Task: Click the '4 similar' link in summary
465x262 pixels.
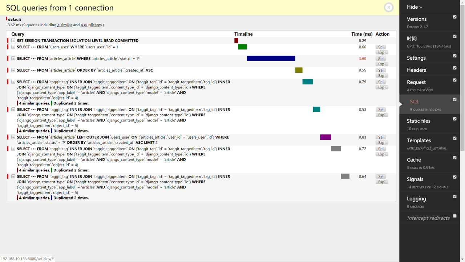Action: pyautogui.click(x=64, y=25)
